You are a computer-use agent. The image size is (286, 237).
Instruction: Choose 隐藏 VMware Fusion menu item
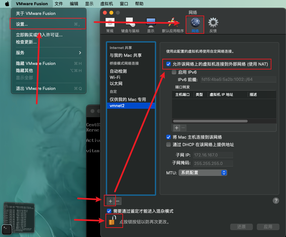coord(48,64)
